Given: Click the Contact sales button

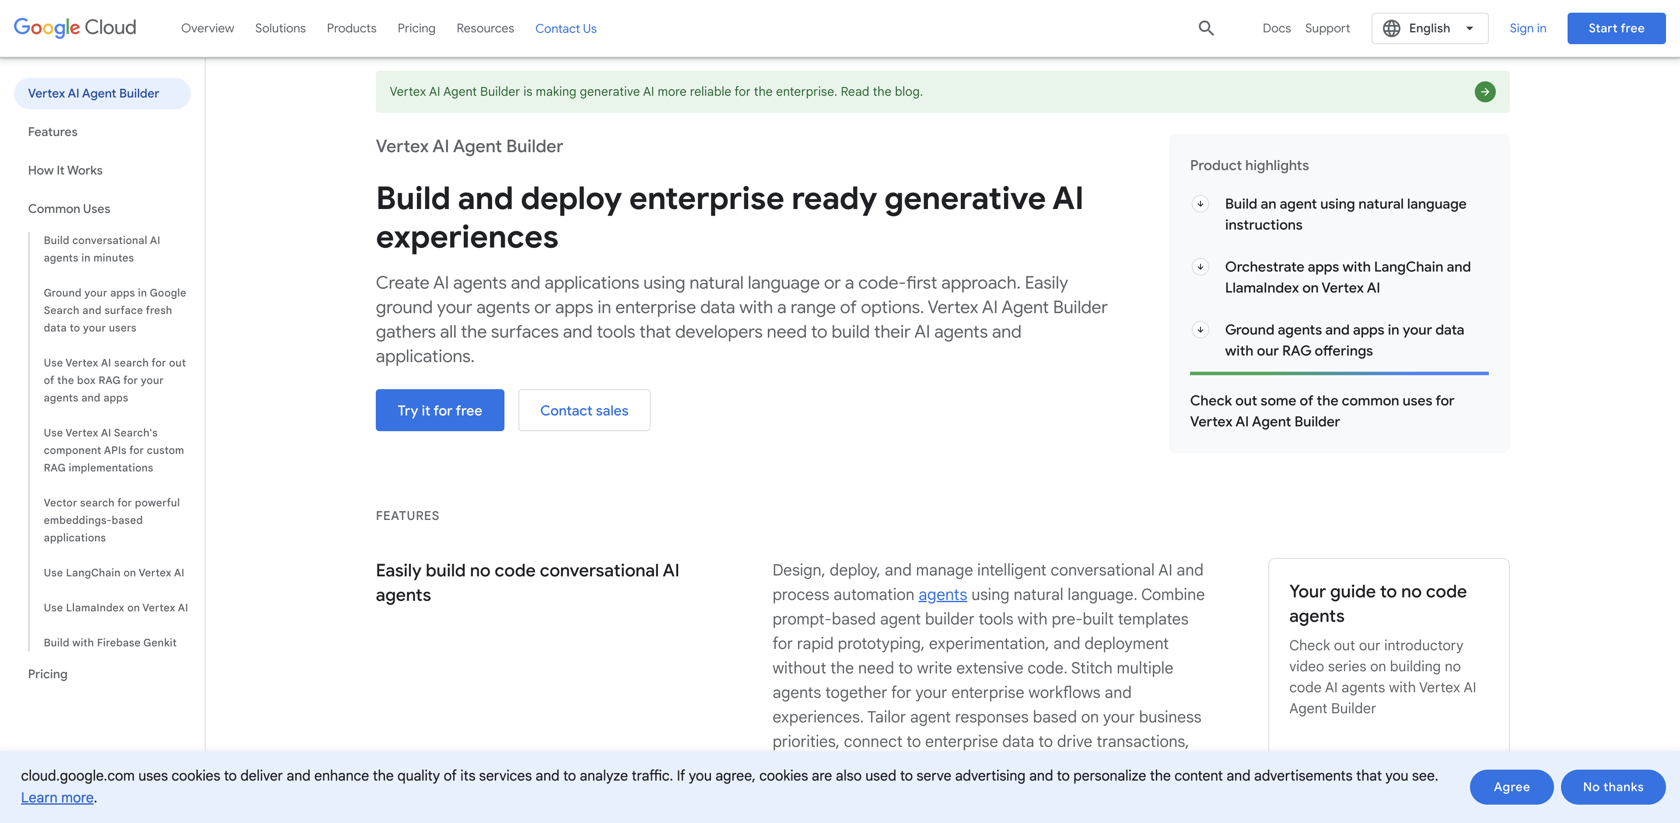Looking at the screenshot, I should [584, 410].
